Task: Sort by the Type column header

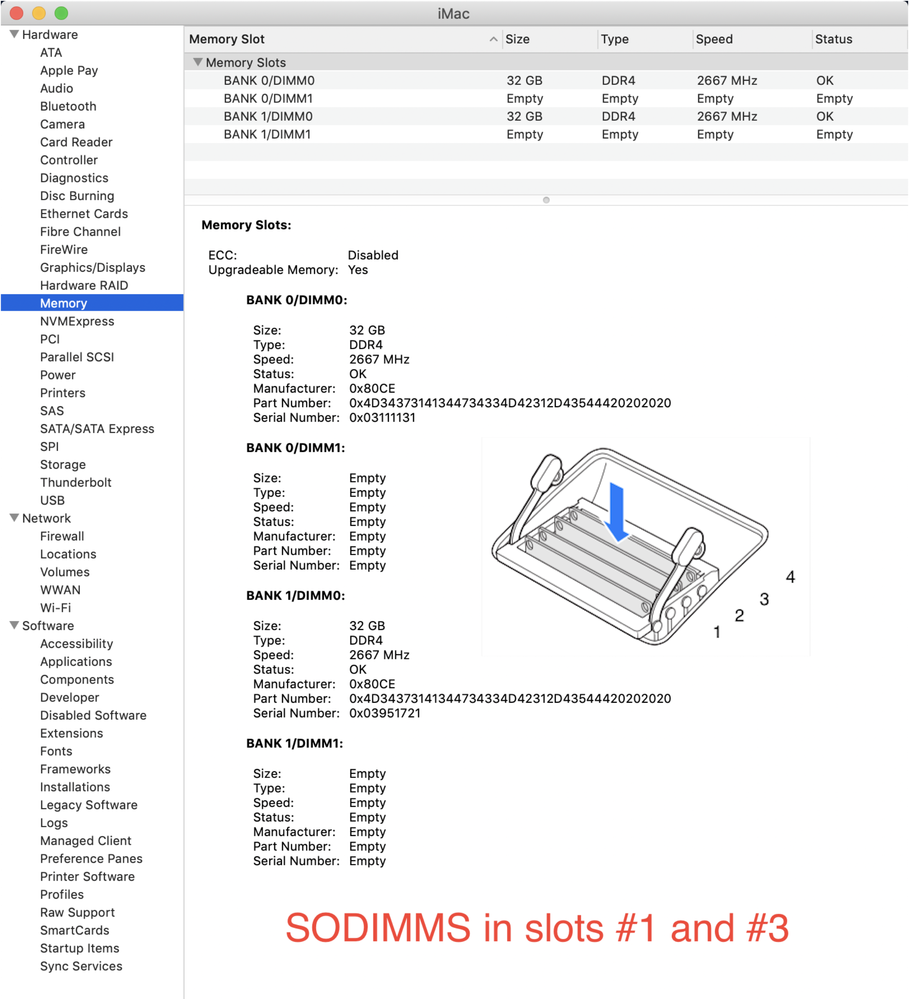Action: click(644, 39)
